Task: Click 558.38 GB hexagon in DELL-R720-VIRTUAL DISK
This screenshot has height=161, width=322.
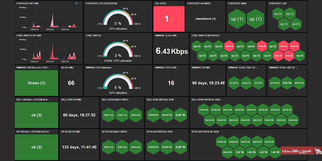Action: (x=167, y=115)
